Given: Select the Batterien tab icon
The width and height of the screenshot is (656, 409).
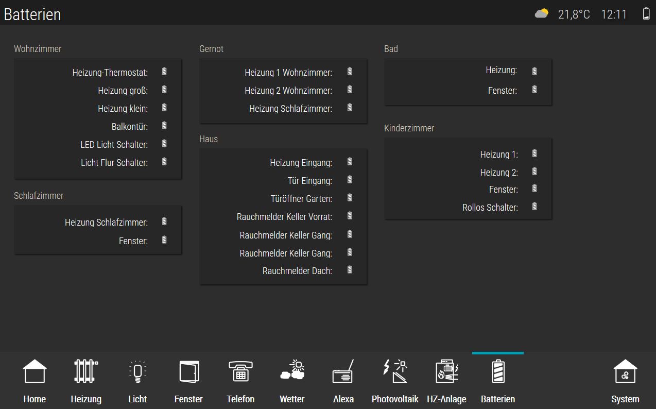Looking at the screenshot, I should tap(498, 371).
